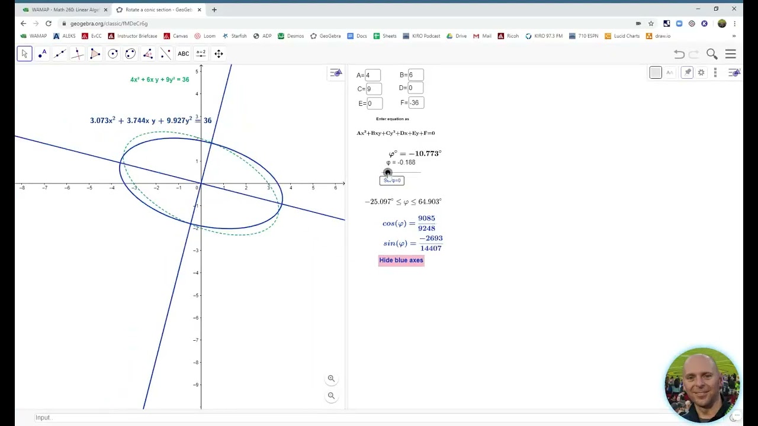Click the Hide blue axes button
Viewport: 758px width, 426px height.
(402, 260)
